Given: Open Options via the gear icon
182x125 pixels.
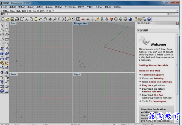Looking at the screenshot, I should pyautogui.click(x=140, y=19).
